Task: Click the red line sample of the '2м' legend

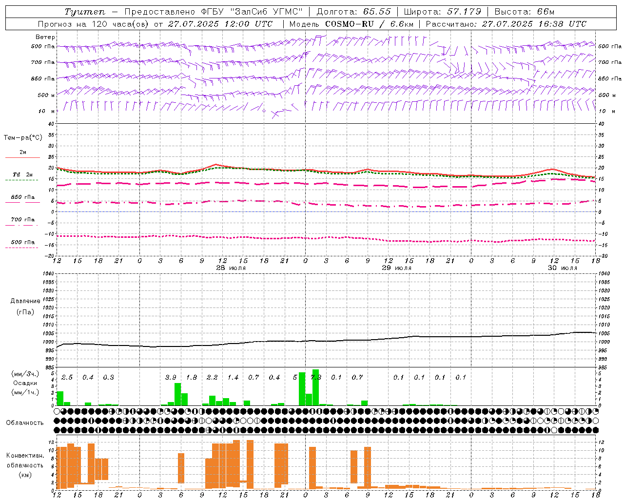Action: pyautogui.click(x=22, y=157)
